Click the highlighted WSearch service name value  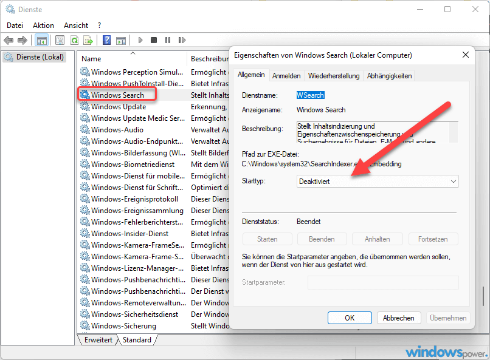point(310,95)
